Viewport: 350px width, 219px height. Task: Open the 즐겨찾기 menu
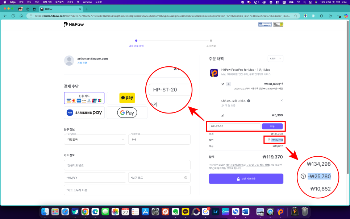click(59, 2)
